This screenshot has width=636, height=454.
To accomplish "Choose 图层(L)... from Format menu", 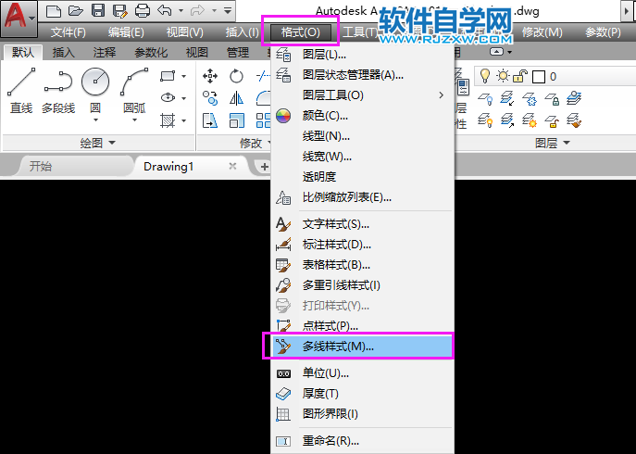I will tap(362, 55).
